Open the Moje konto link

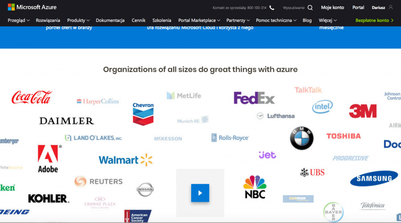click(x=332, y=7)
